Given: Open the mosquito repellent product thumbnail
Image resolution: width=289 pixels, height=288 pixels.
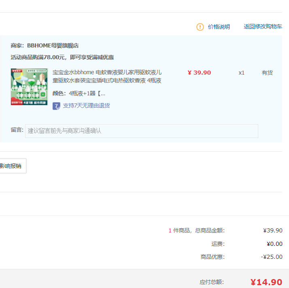Looking at the screenshot, I should coord(29,87).
